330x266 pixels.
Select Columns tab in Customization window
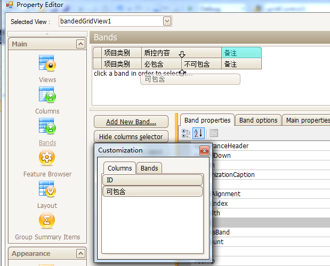(119, 168)
